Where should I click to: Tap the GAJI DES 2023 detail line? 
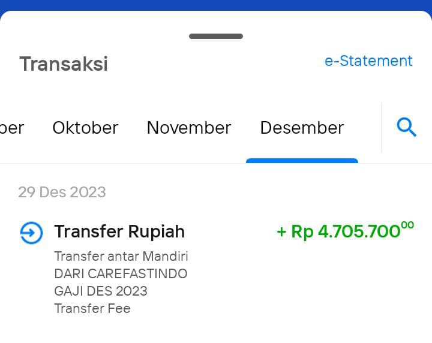click(101, 291)
